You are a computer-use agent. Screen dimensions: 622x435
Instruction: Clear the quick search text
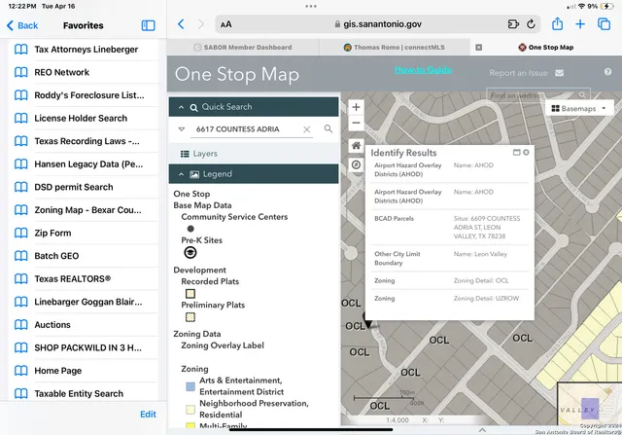(x=307, y=128)
